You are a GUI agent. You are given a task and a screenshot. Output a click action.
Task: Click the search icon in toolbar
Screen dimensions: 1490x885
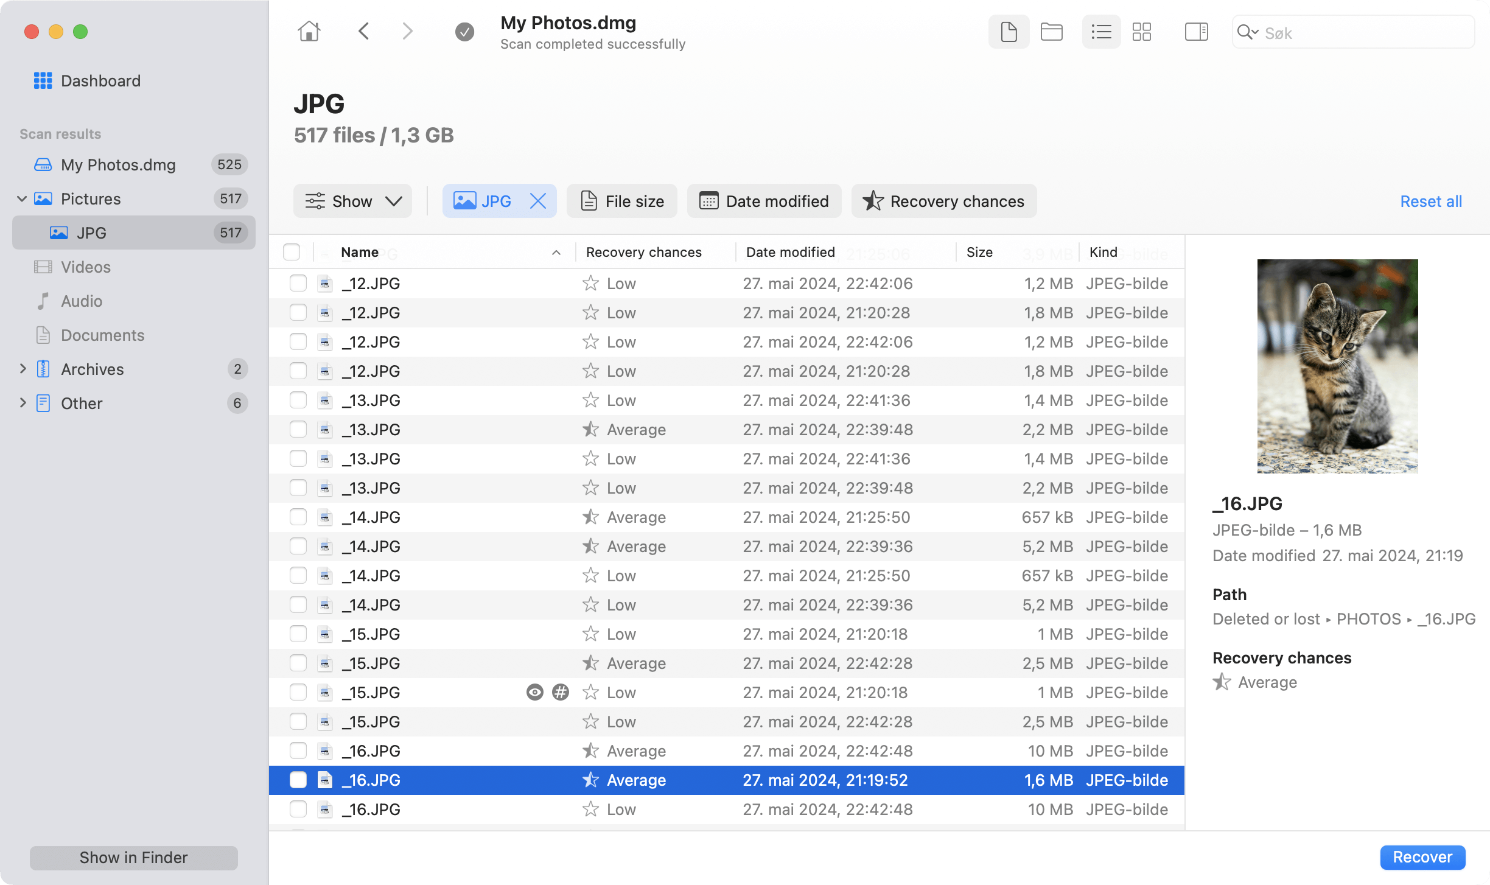[1246, 32]
